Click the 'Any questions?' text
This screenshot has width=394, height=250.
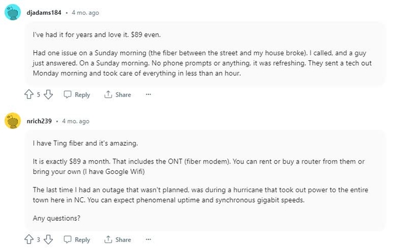pos(54,218)
